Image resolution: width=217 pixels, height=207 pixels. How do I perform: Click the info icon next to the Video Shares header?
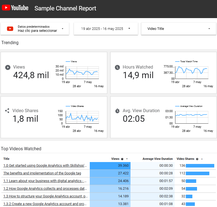197,159
